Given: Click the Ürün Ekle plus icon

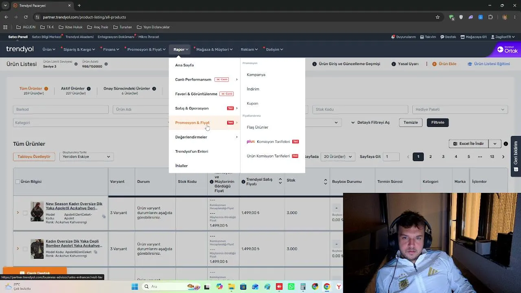Looking at the screenshot, I should point(434,64).
